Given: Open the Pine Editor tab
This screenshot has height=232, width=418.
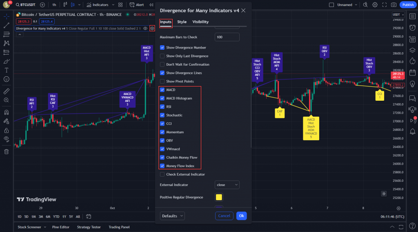Looking at the screenshot, I should click(61, 227).
